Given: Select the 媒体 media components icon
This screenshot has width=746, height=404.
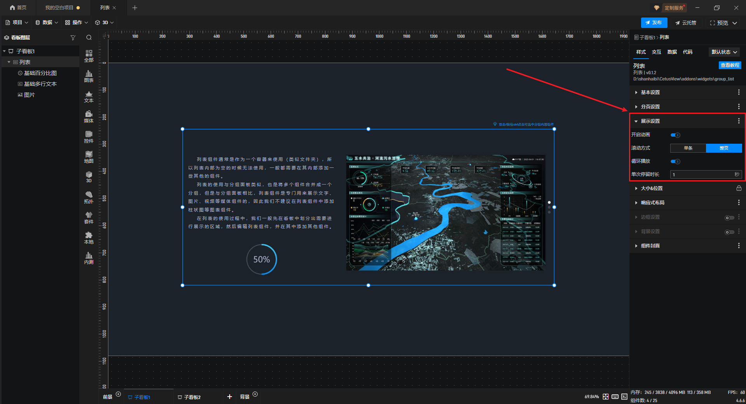Looking at the screenshot, I should 89,117.
